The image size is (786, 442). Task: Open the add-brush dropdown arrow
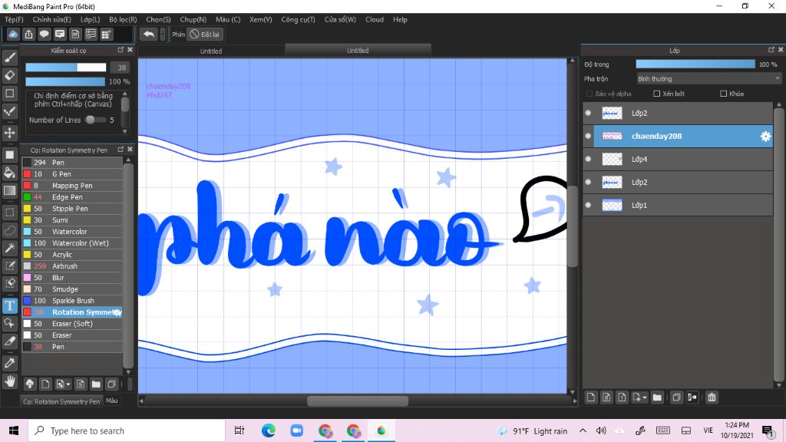pos(68,384)
